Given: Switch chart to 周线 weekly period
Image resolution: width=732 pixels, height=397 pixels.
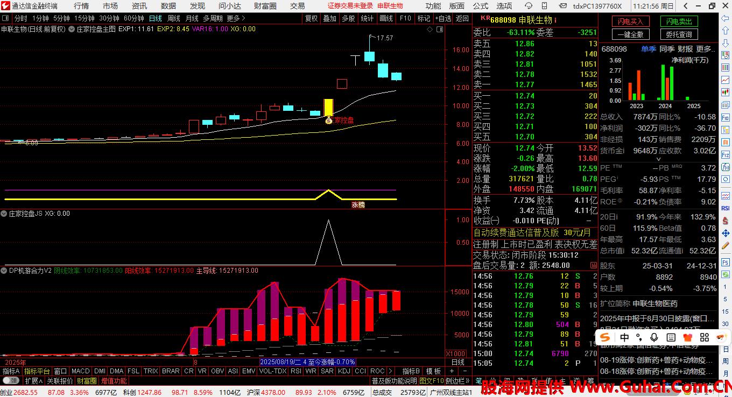Looking at the screenshot, I should tap(174, 18).
